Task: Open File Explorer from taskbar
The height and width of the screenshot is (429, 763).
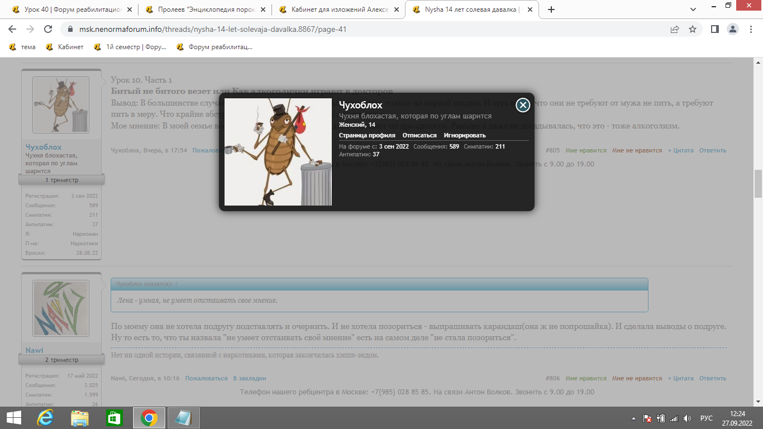Action: click(x=80, y=418)
